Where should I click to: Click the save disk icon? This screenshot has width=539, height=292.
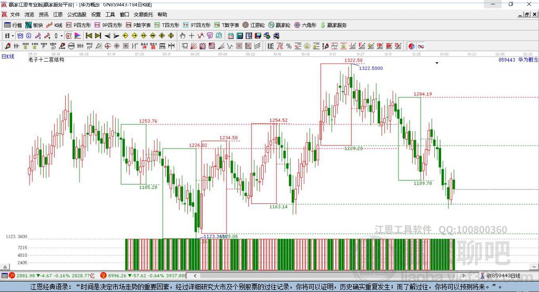pos(258,36)
